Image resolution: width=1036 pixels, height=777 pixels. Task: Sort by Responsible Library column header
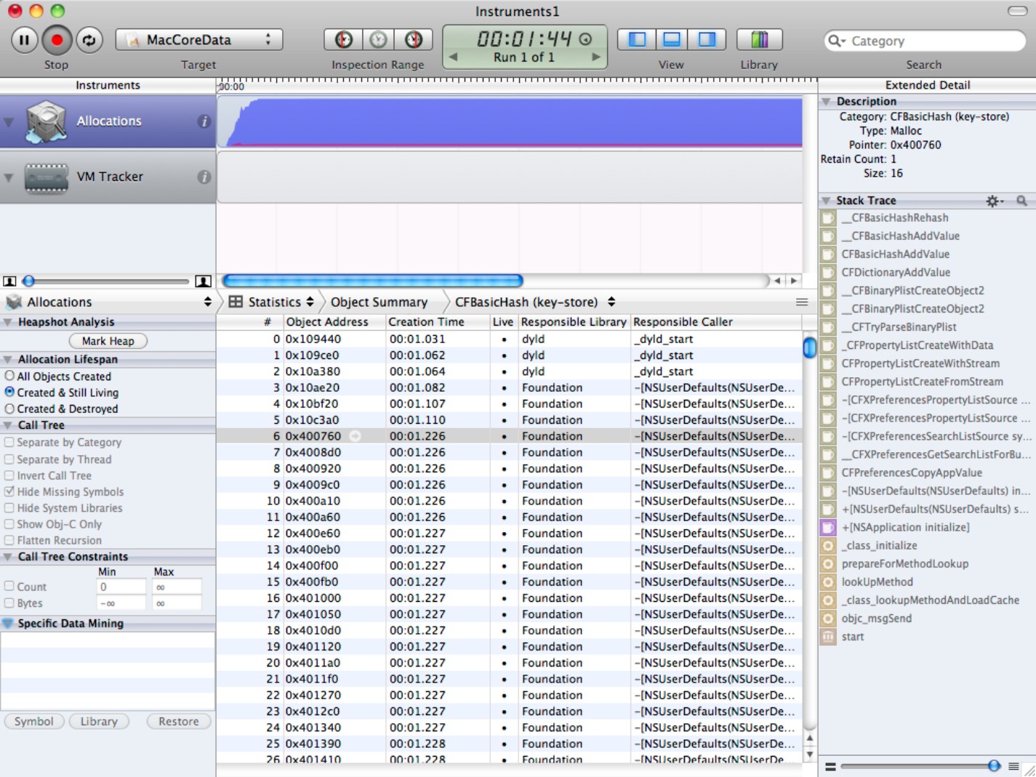click(x=574, y=322)
